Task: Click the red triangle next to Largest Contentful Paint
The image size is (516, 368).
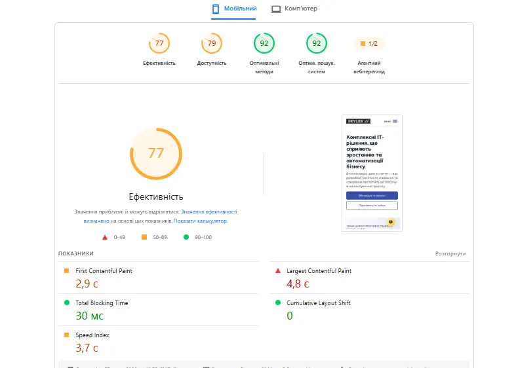Action: [x=278, y=270]
